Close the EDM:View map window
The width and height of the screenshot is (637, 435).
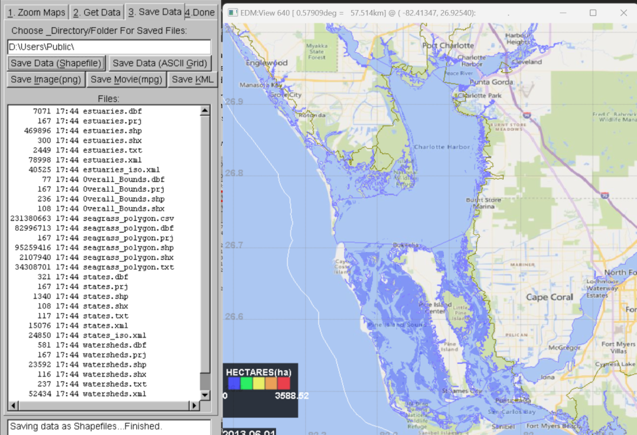click(623, 13)
